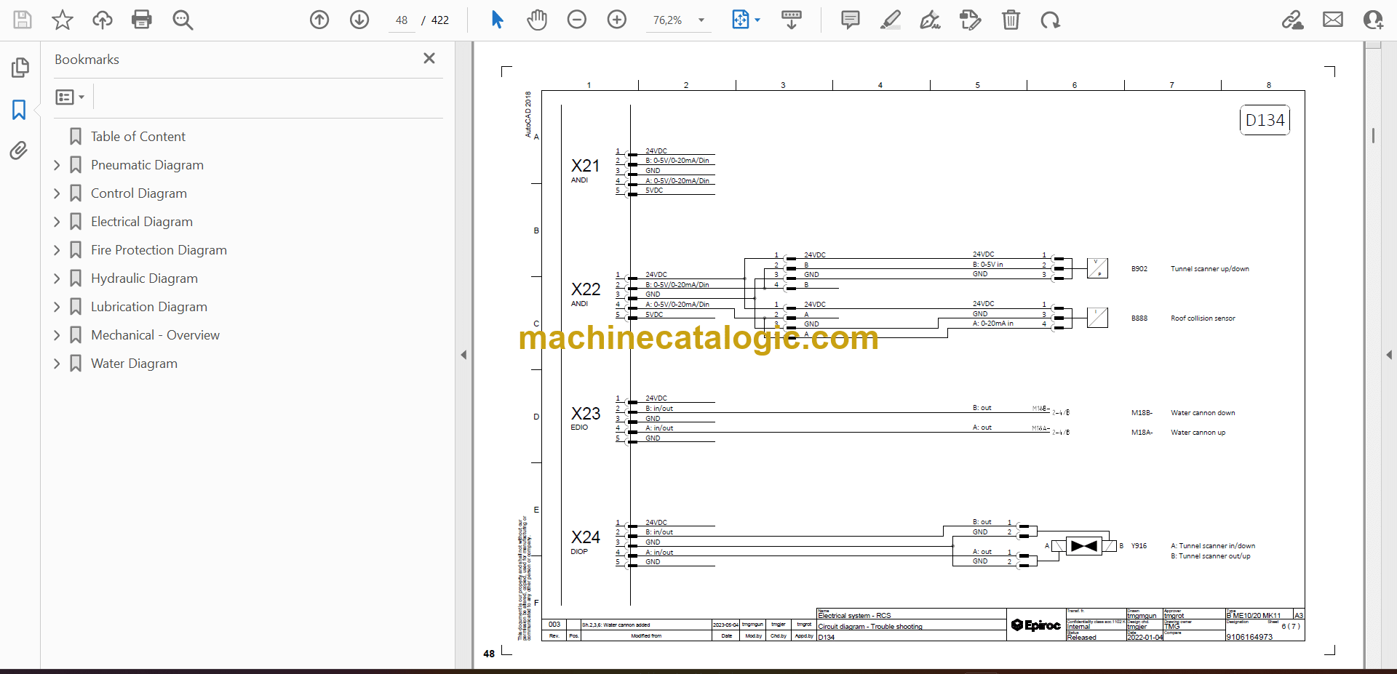Rotate the page view
Screen dimensions: 1397x674
[x=1050, y=20]
